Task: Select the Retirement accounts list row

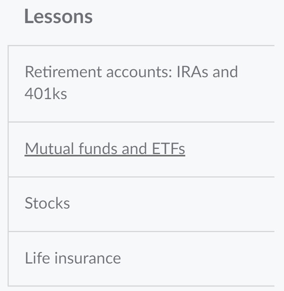Action: point(141,83)
